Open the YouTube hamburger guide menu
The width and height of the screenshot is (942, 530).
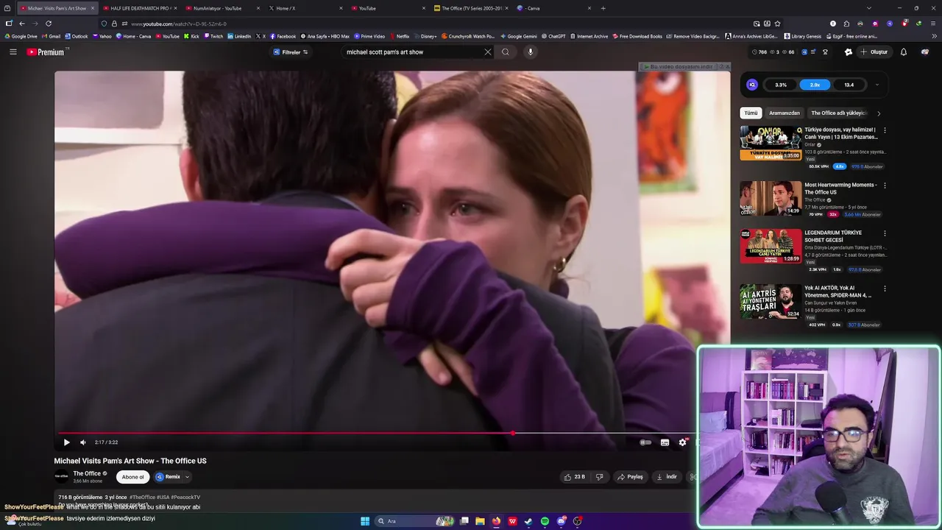point(13,52)
